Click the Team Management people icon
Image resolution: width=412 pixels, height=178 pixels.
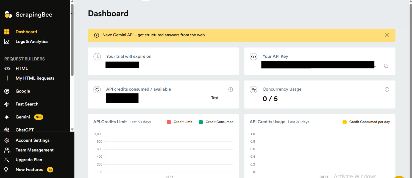[7, 150]
